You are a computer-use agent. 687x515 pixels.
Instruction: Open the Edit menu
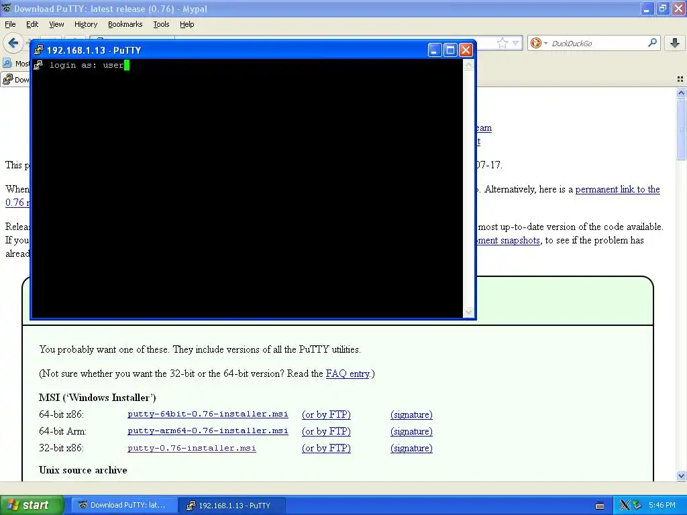[x=32, y=24]
